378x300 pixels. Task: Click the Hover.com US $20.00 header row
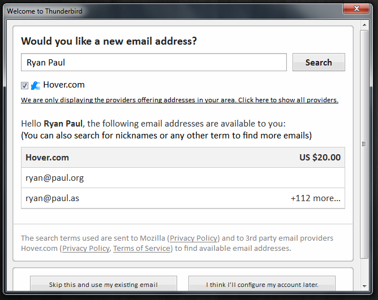183,158
